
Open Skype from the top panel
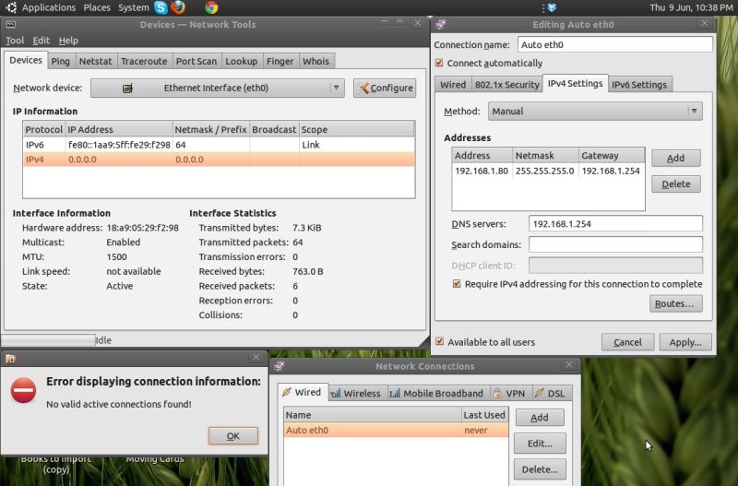tap(161, 7)
